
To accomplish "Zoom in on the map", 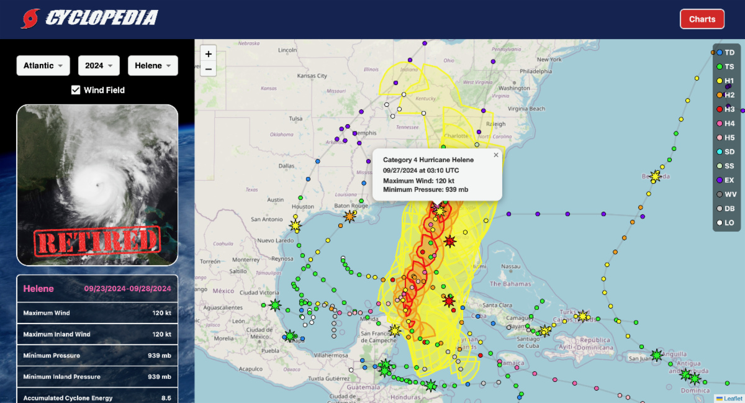I will click(209, 54).
